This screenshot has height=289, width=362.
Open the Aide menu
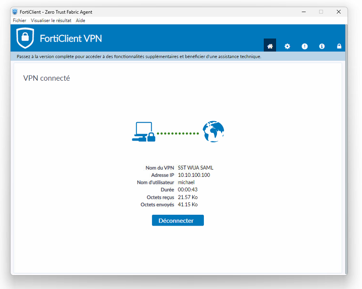pyautogui.click(x=80, y=20)
